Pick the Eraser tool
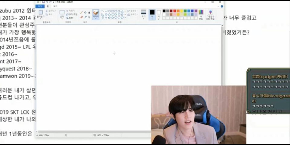The image size is (290, 145). pyautogui.click(x=81, y=17)
